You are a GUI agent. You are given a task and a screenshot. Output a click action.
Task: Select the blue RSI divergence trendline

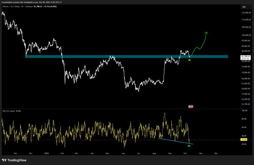point(176,141)
